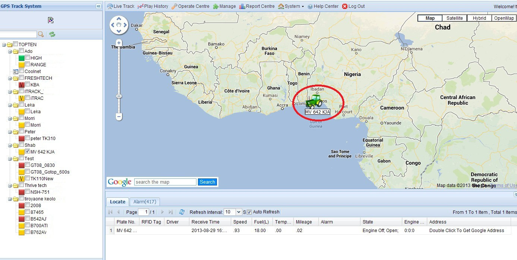Pan the map upward with arrow control

coord(119,19)
